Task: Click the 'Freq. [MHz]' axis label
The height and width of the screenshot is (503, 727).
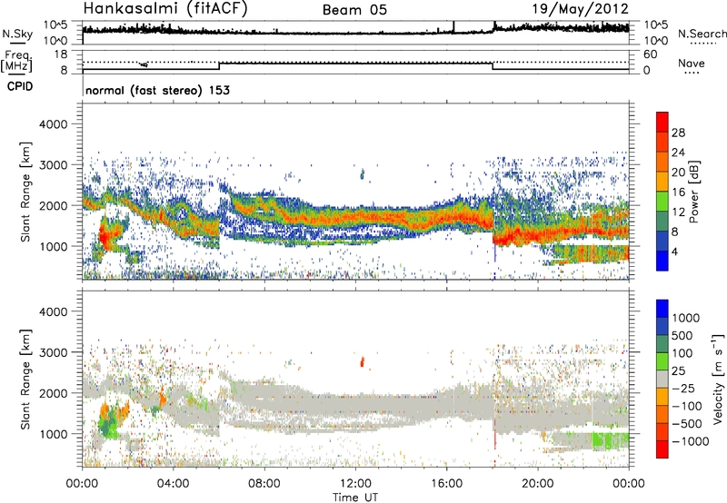Action: (16, 62)
